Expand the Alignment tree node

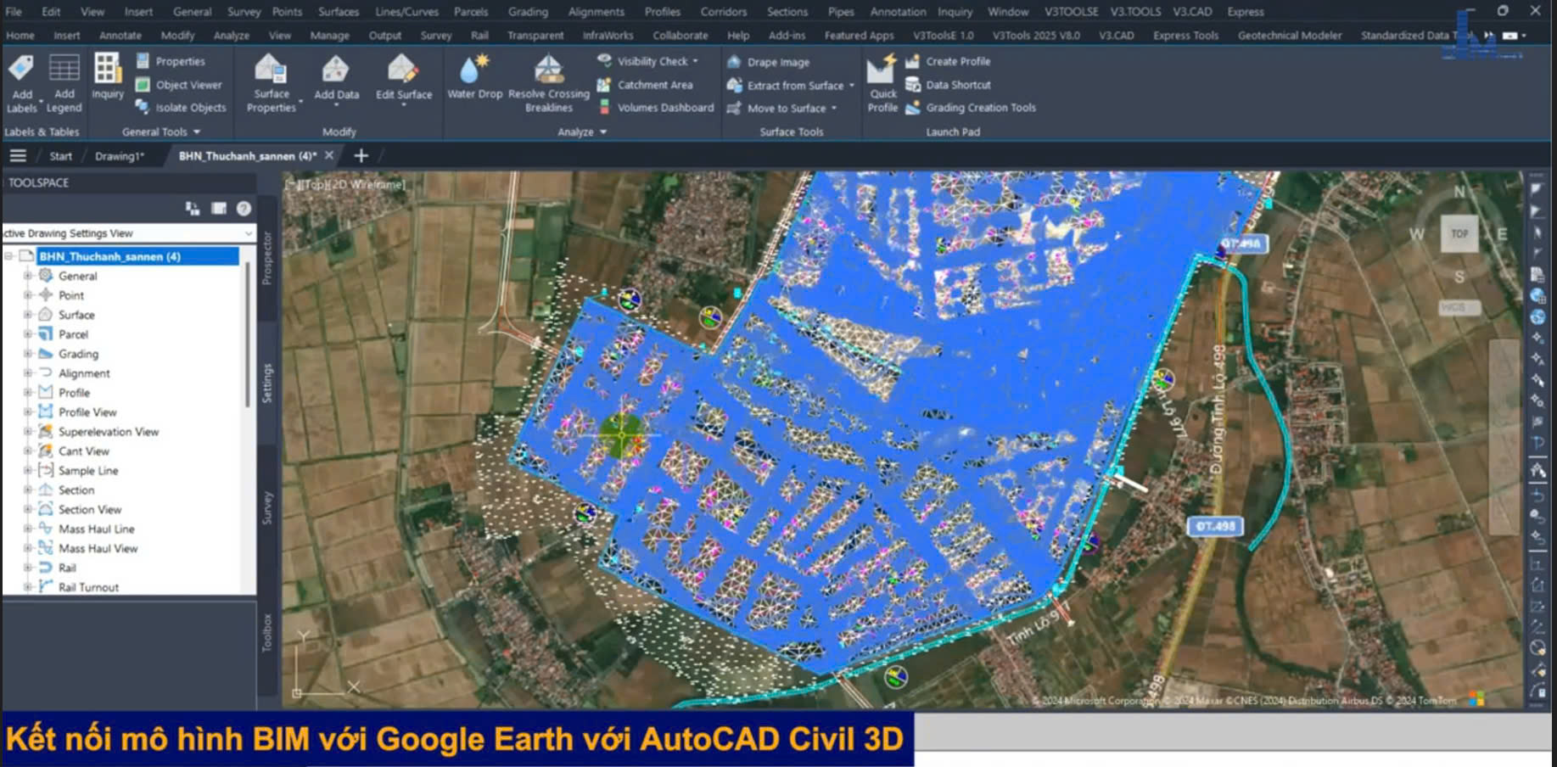pos(28,373)
